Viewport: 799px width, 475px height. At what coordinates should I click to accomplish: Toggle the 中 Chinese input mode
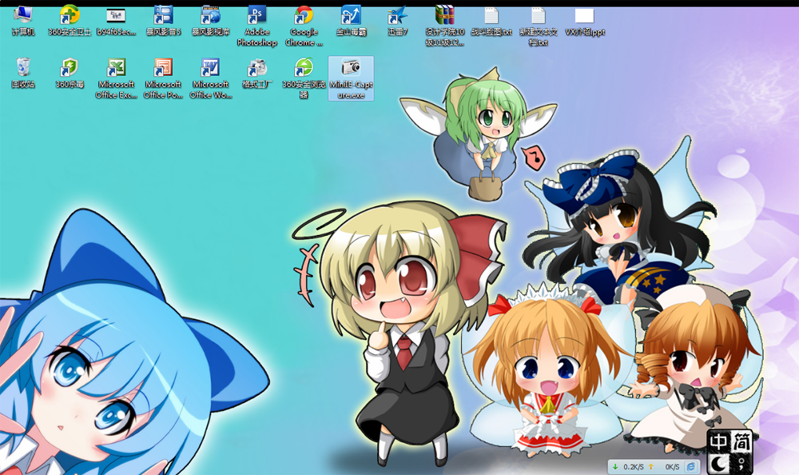(719, 442)
